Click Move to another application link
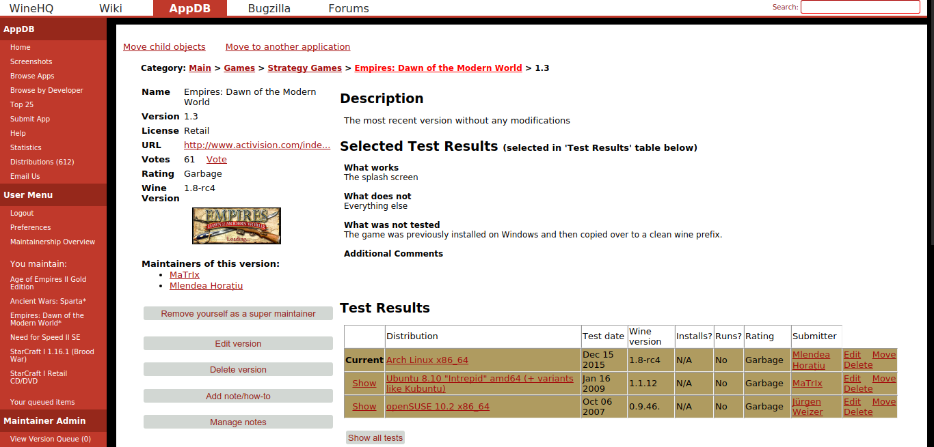 point(288,46)
